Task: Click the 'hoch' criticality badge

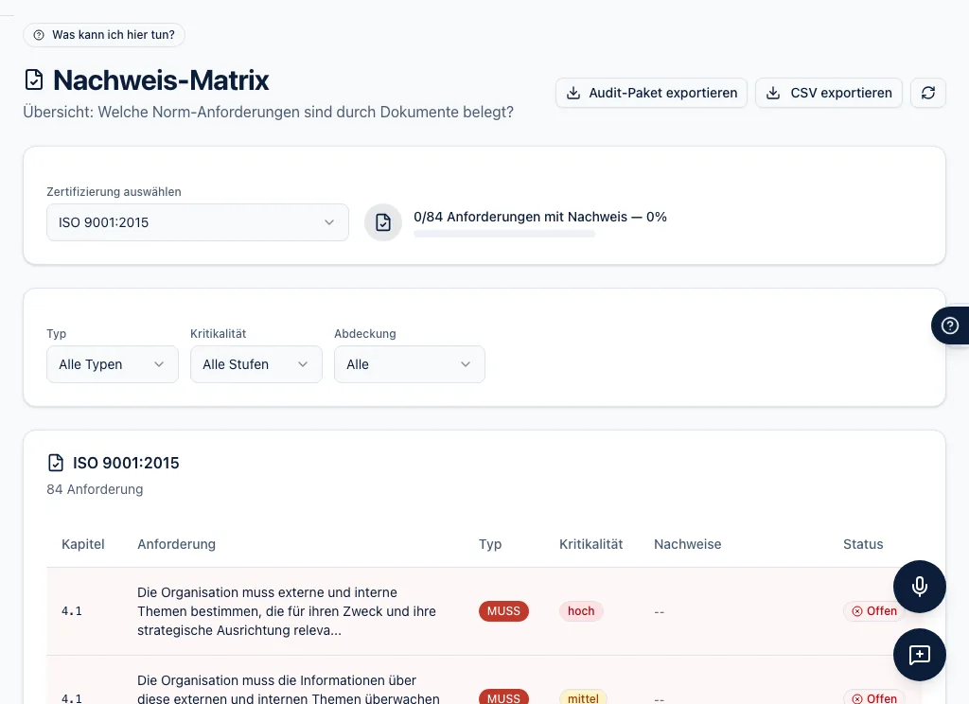Action: pos(581,611)
